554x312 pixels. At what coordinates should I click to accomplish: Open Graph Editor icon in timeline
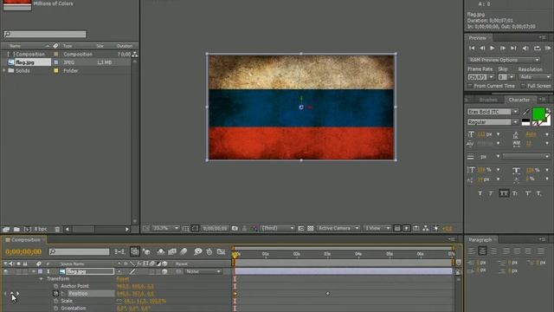click(x=222, y=251)
